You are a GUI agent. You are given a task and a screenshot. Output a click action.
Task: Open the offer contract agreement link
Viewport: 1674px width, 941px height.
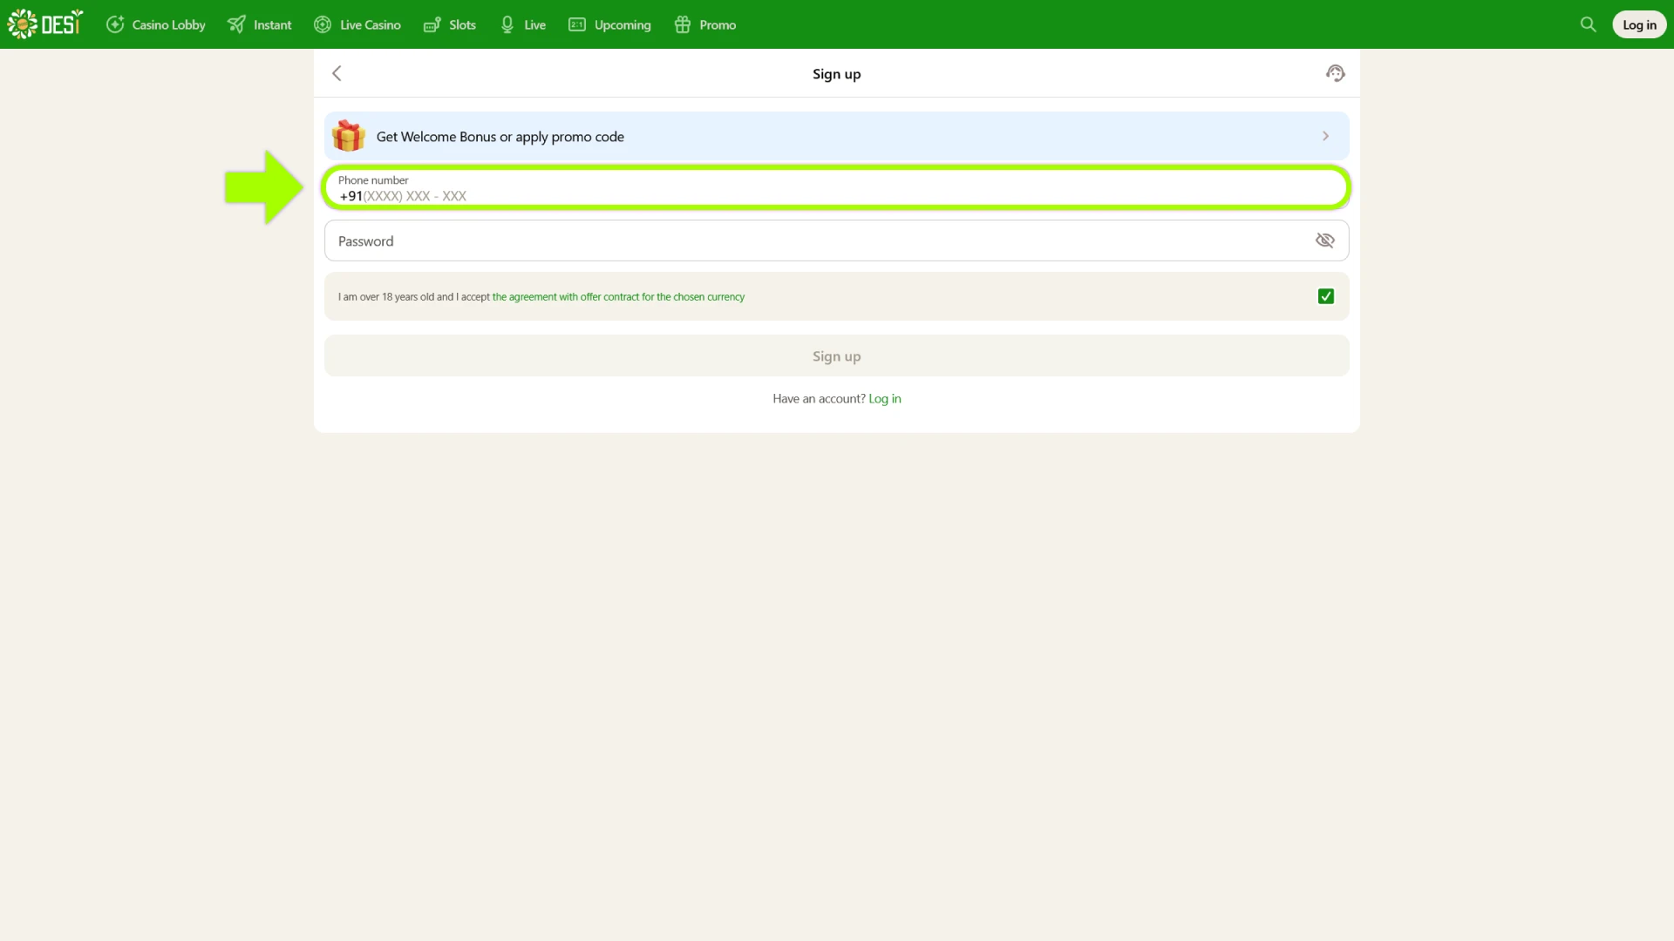(619, 296)
